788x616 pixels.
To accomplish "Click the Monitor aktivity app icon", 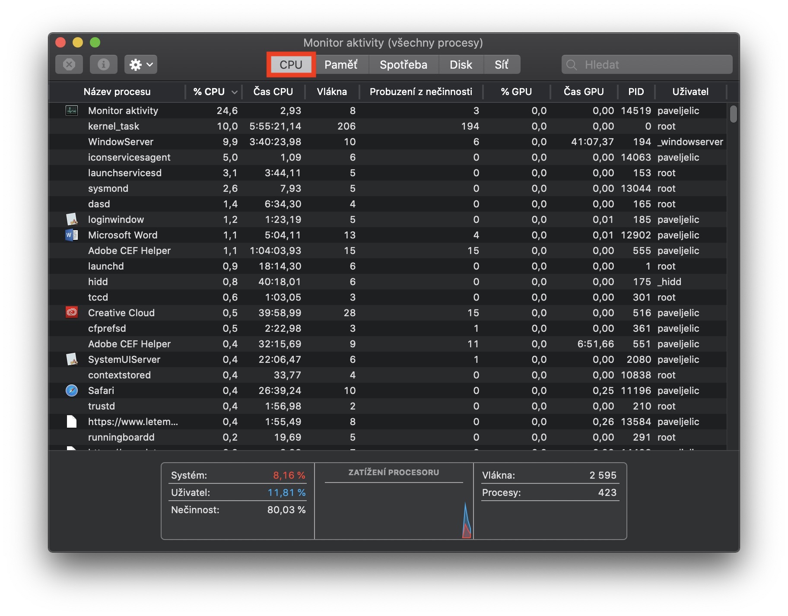I will [x=72, y=111].
